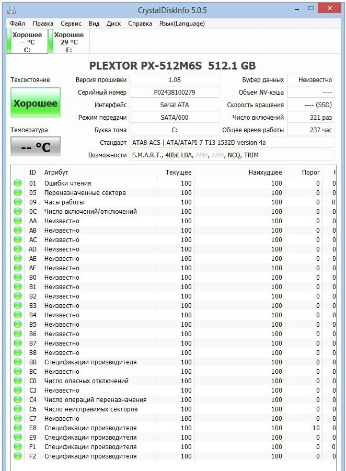346x471 pixels.
Task: Click the total hours field 237 час
Action: click(x=310, y=130)
